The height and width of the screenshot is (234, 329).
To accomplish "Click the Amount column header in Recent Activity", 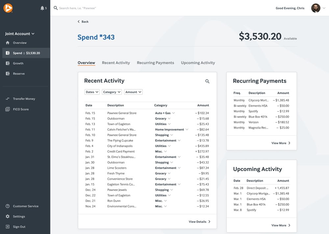I will [203, 105].
